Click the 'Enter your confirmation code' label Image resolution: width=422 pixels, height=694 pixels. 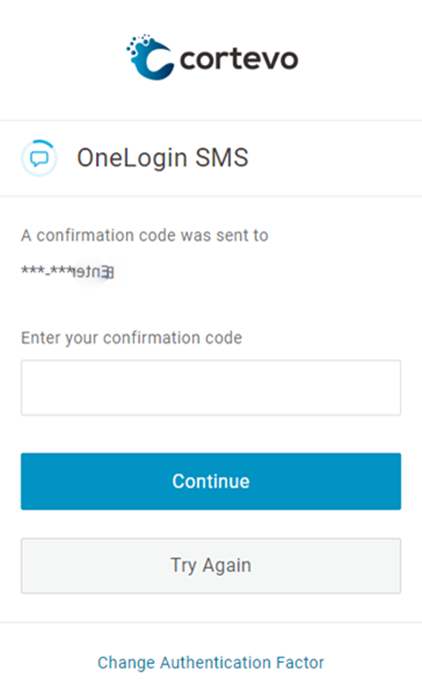click(x=131, y=339)
